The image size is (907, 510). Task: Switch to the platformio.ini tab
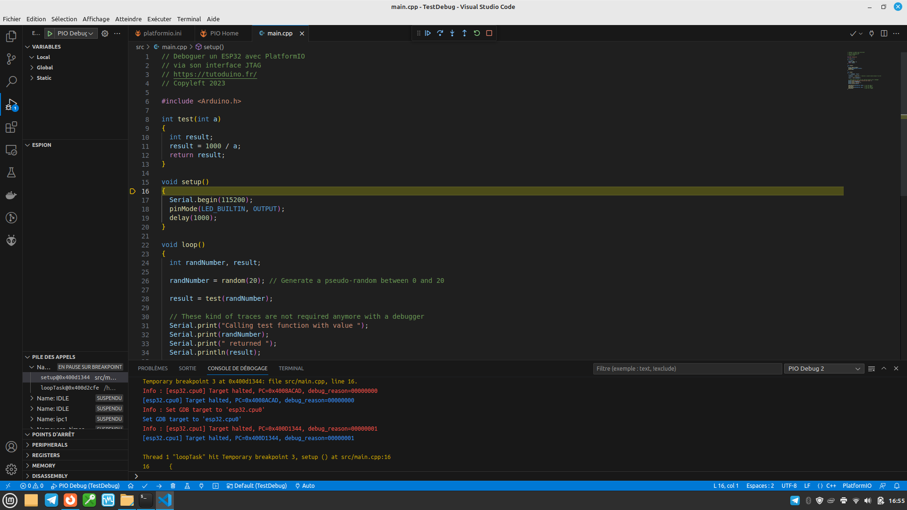click(161, 34)
